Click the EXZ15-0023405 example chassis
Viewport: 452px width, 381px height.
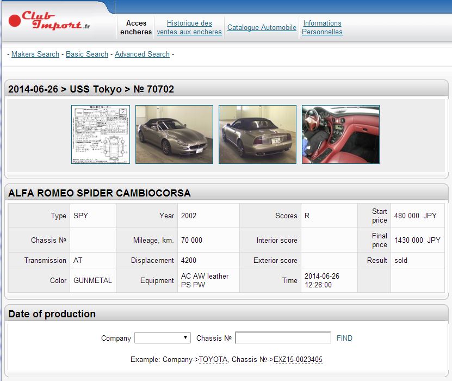coord(298,360)
